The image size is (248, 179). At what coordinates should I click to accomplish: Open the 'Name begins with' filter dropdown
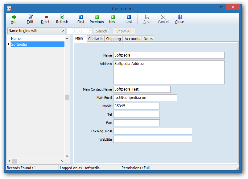[x=36, y=31]
